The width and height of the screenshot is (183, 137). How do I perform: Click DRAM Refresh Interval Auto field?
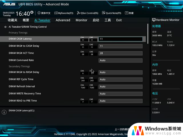tap(120, 87)
